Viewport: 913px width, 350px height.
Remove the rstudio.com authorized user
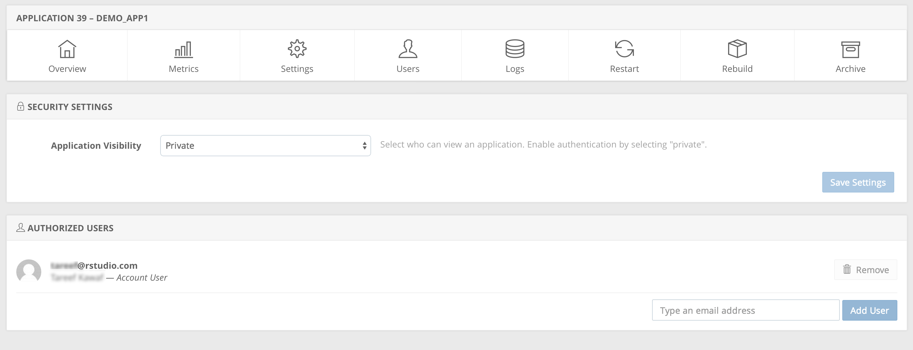click(865, 270)
